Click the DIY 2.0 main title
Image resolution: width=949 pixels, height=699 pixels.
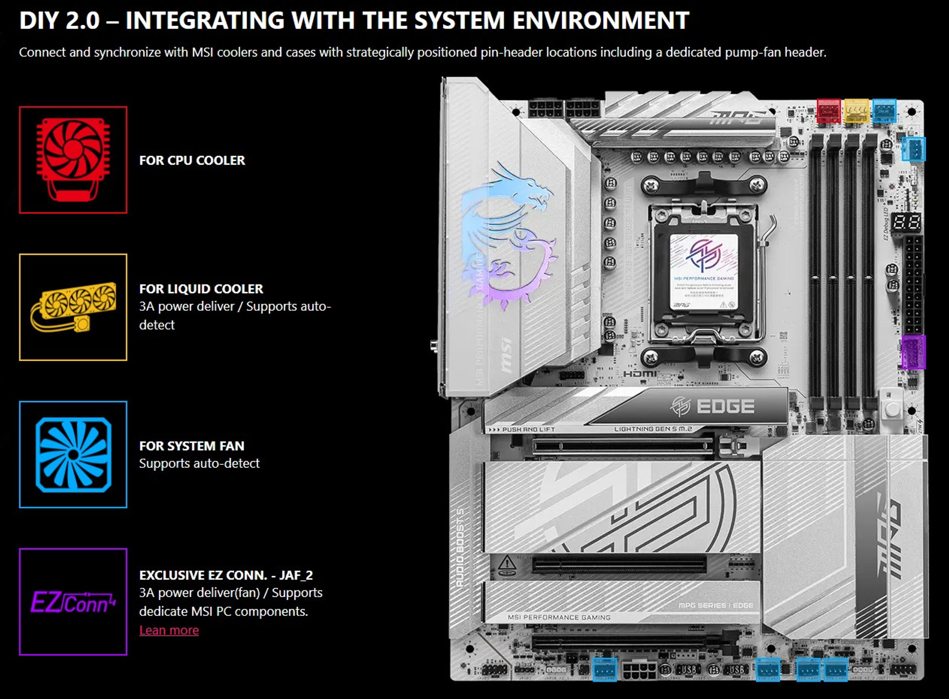point(354,21)
